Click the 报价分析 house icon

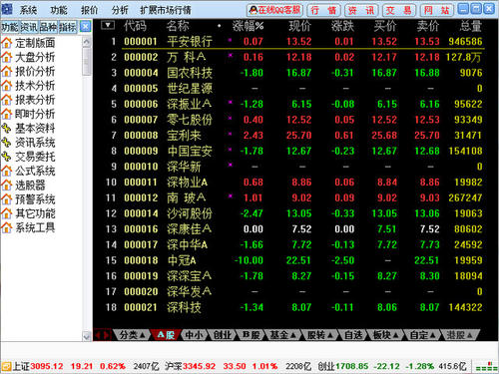[6, 71]
